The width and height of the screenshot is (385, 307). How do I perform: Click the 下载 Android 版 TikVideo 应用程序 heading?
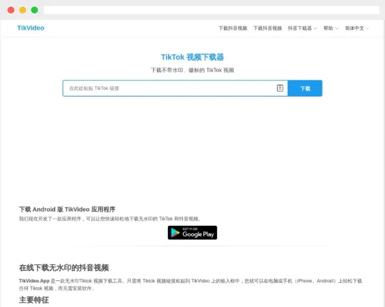(67, 209)
